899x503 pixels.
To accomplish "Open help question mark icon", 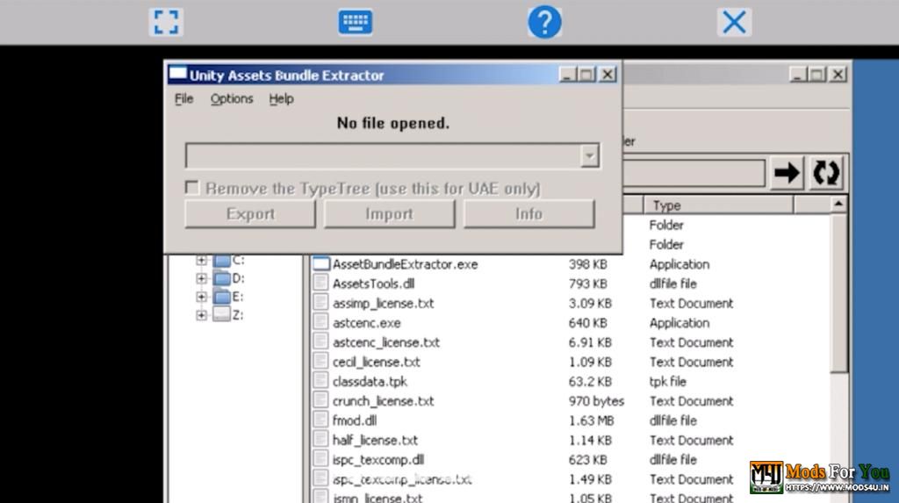I will pyautogui.click(x=544, y=22).
